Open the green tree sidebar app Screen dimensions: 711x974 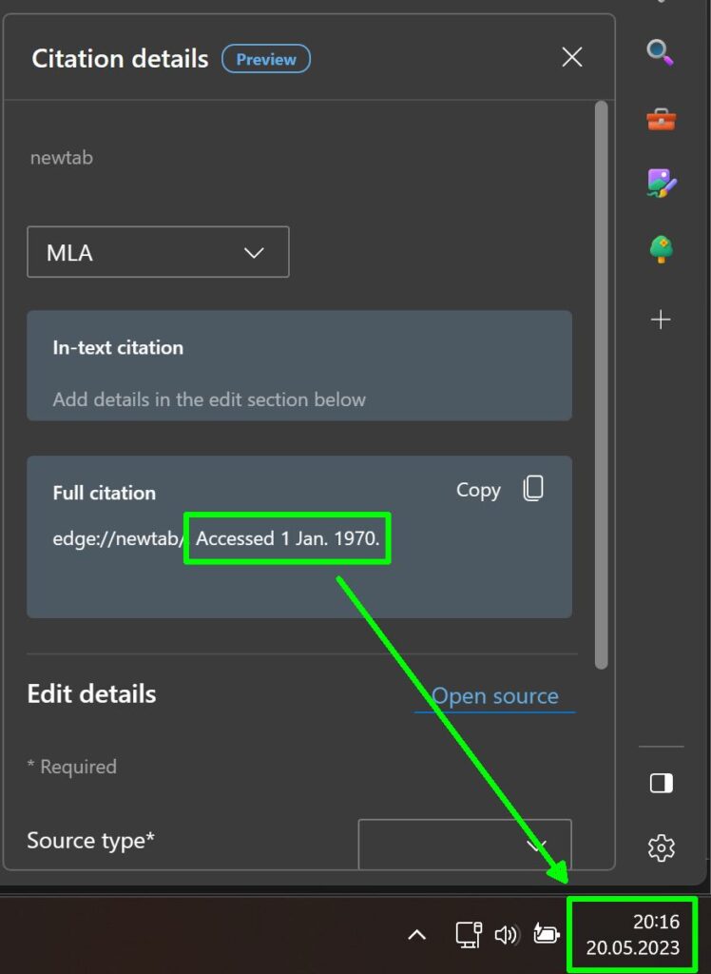(661, 250)
